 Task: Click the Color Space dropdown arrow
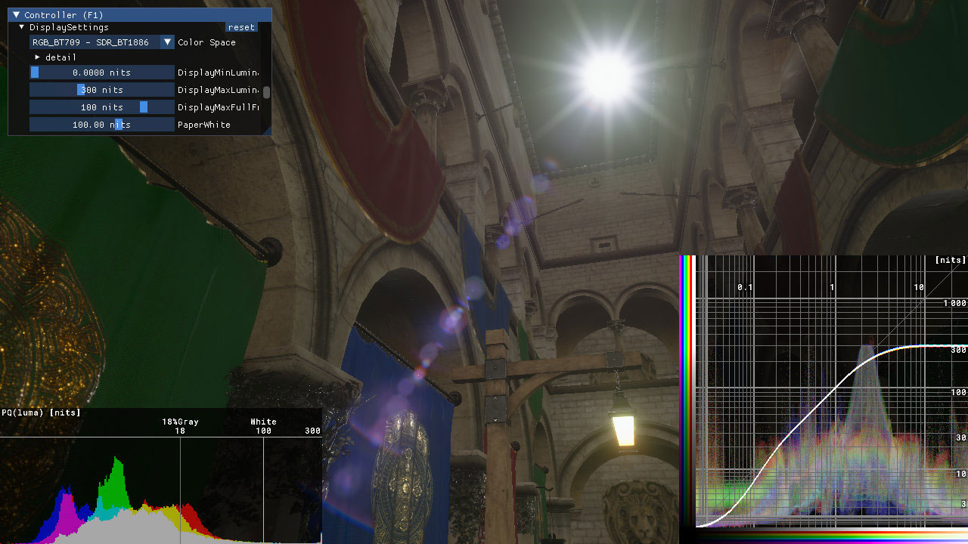[x=168, y=42]
